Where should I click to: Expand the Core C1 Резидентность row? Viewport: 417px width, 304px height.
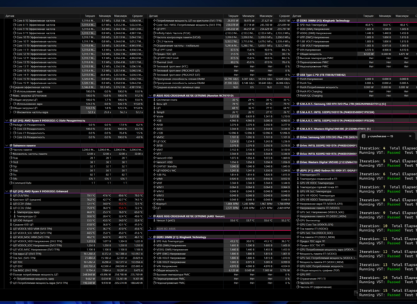[10, 133]
